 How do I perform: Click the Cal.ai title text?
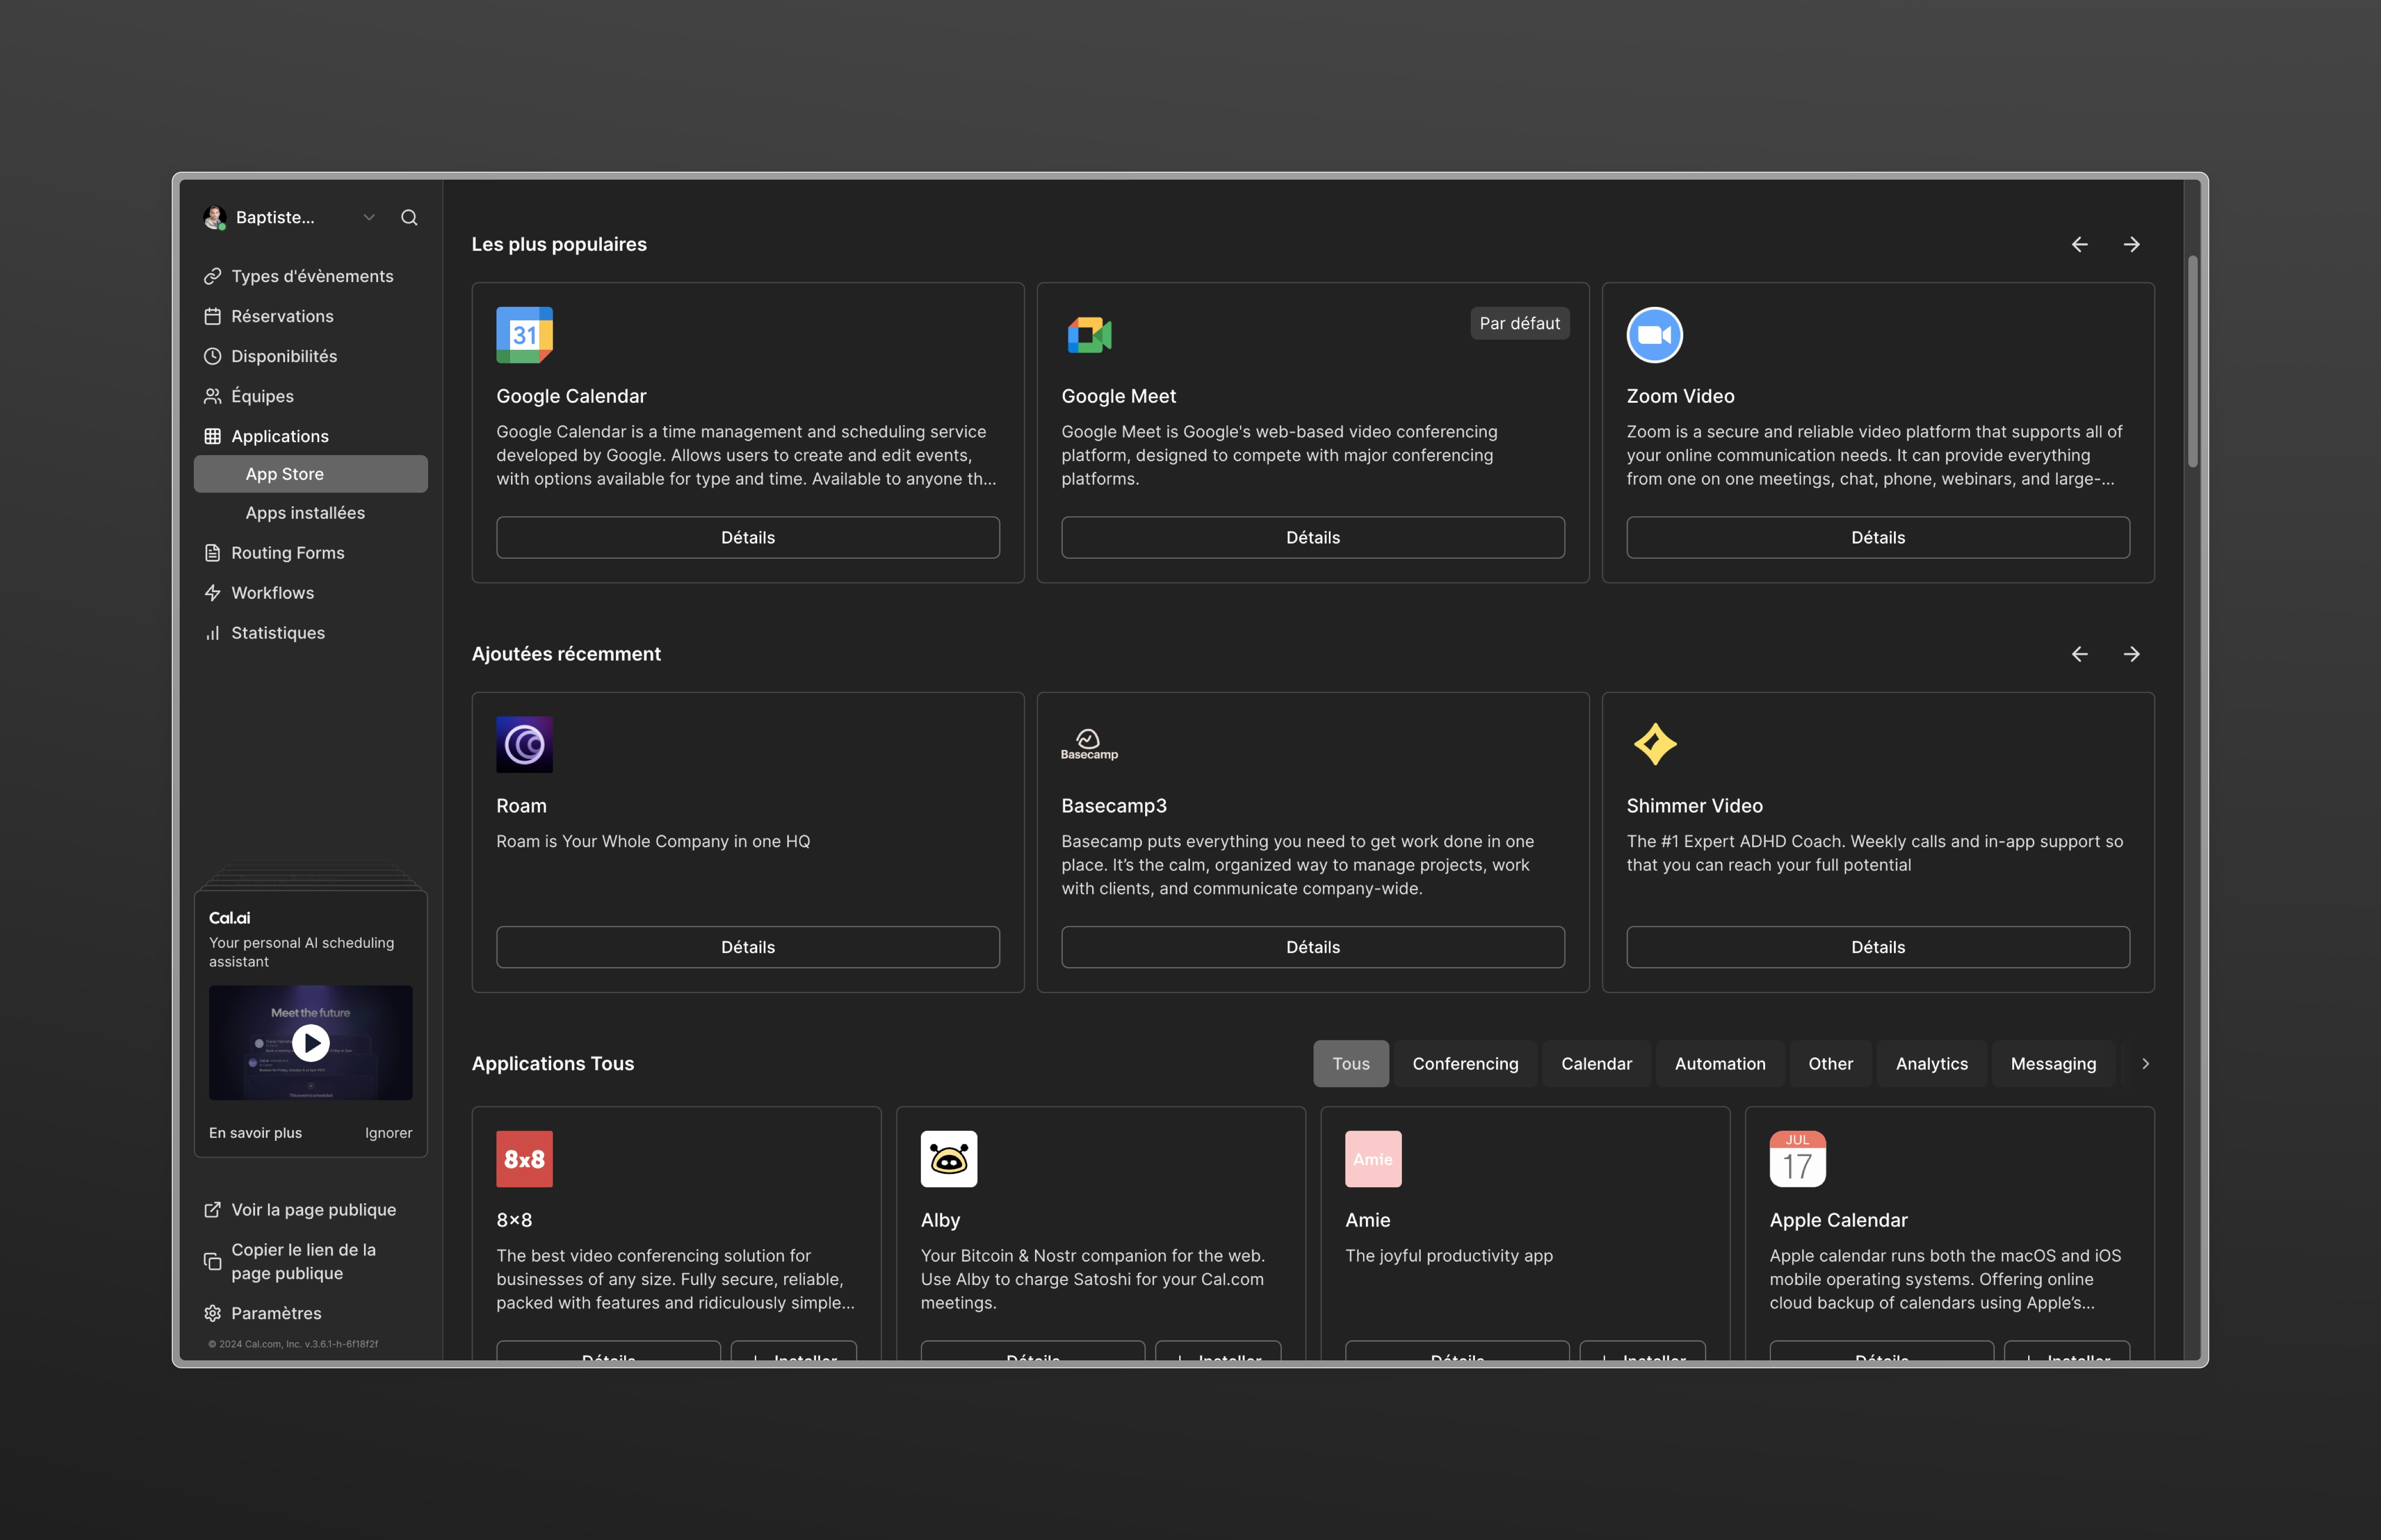point(229,918)
